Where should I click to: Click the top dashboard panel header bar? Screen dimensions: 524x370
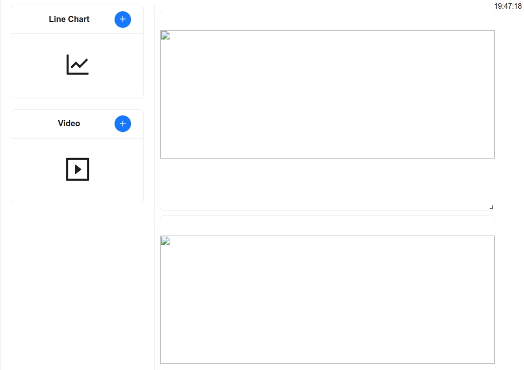click(x=328, y=21)
